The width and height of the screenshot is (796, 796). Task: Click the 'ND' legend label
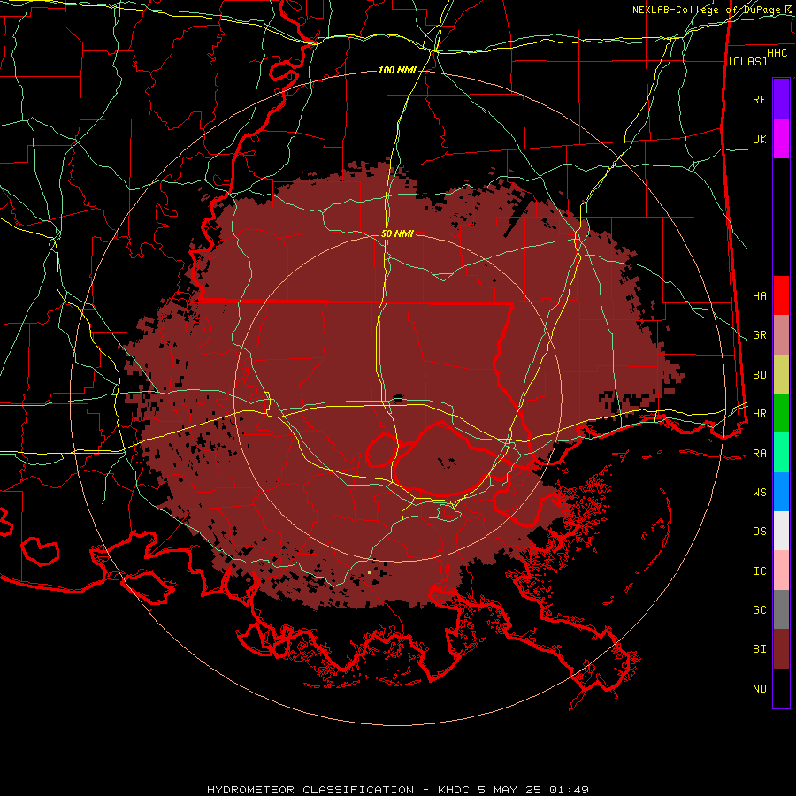tap(760, 689)
